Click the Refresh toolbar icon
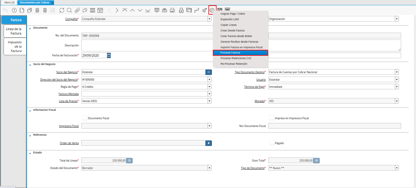Screen dimensions: 416x188 point(62,10)
